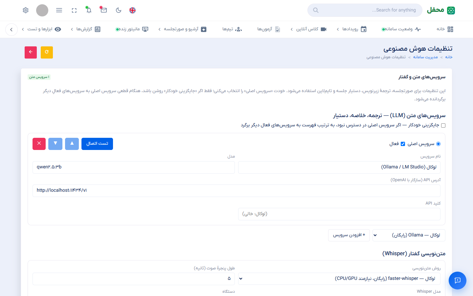
Task: Open the user avatar menu
Action: tap(42, 10)
